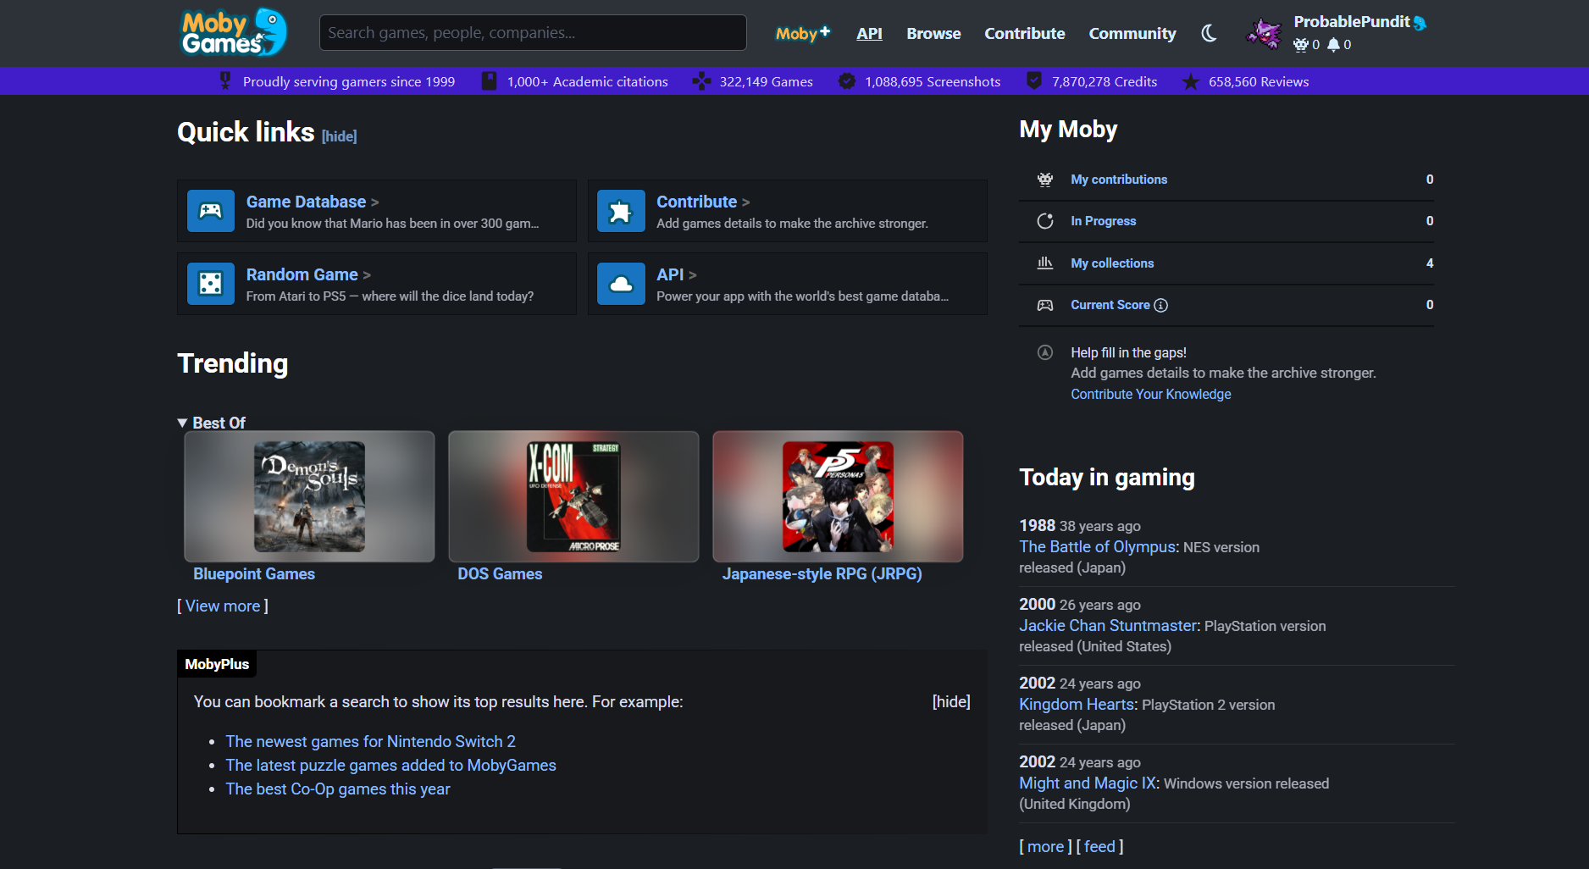Click the star icon beside Reviews count
Image resolution: width=1589 pixels, height=869 pixels.
1190,81
